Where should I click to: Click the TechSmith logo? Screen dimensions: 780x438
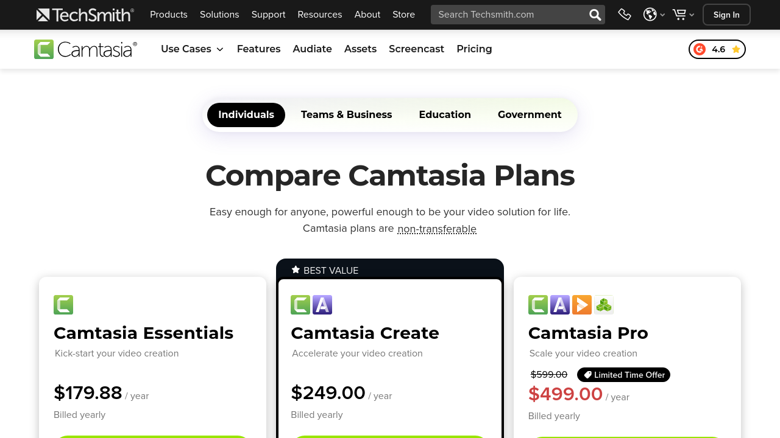click(x=85, y=15)
